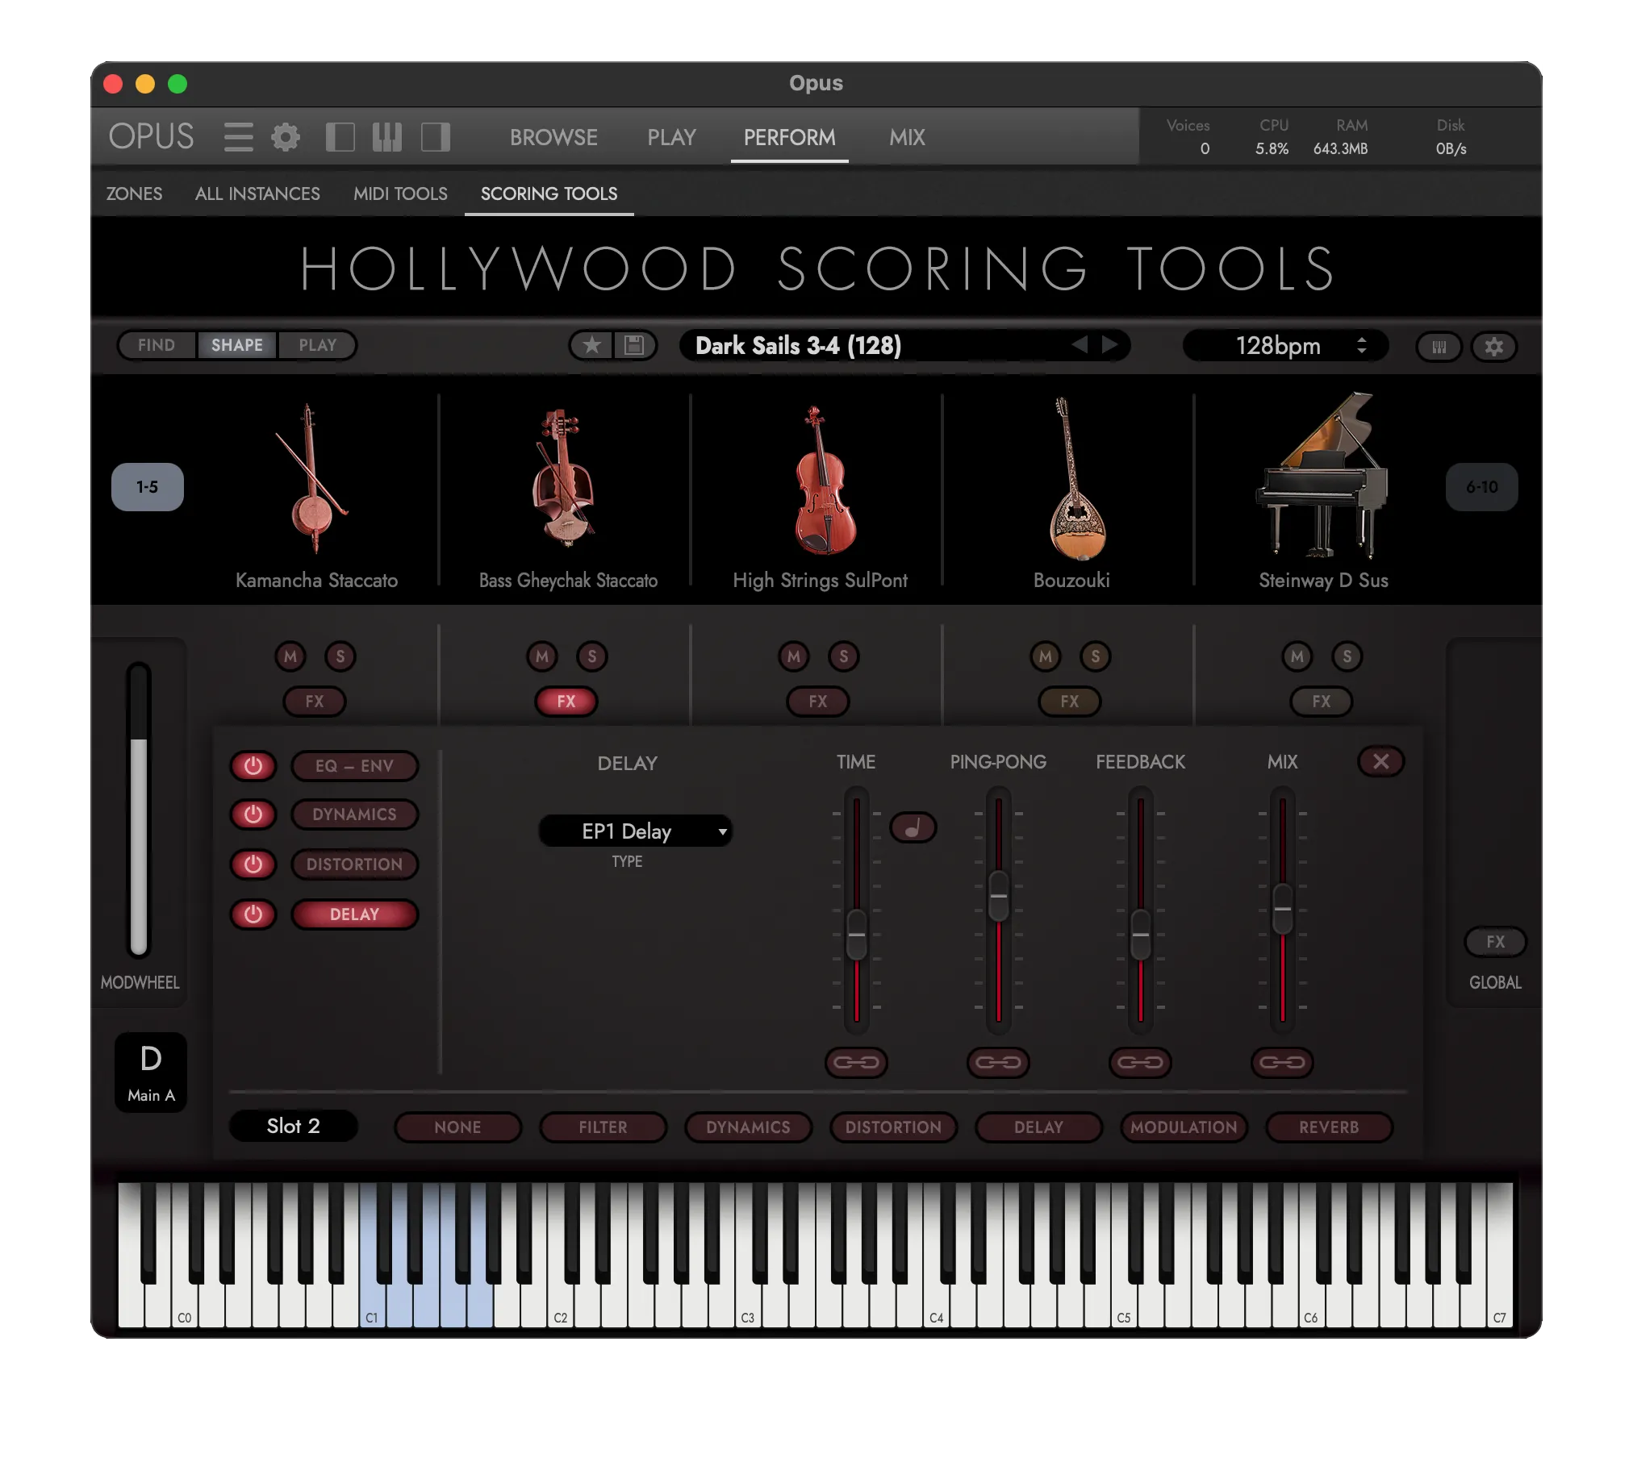Toggle the small keyboard icon beside tempo
Viewport: 1633px width, 1458px height.
point(1439,347)
